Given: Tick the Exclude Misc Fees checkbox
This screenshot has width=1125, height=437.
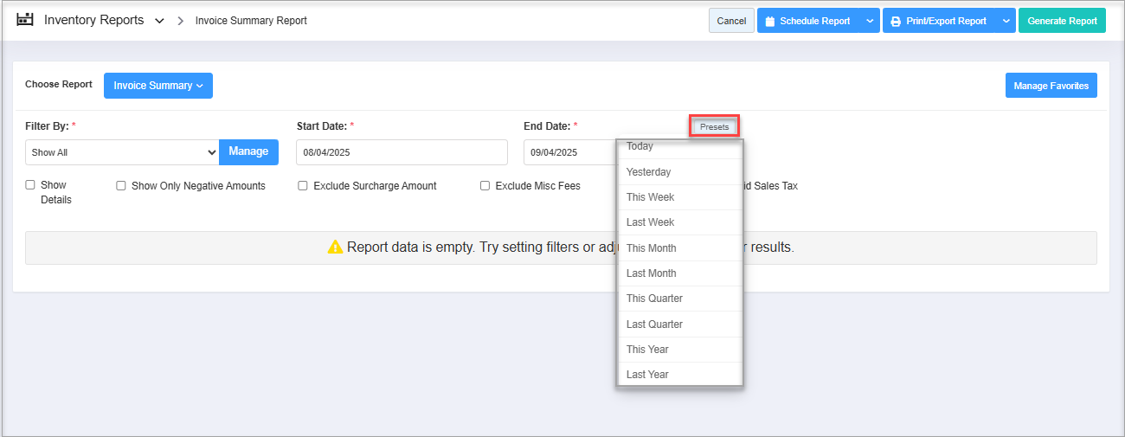Looking at the screenshot, I should 485,186.
